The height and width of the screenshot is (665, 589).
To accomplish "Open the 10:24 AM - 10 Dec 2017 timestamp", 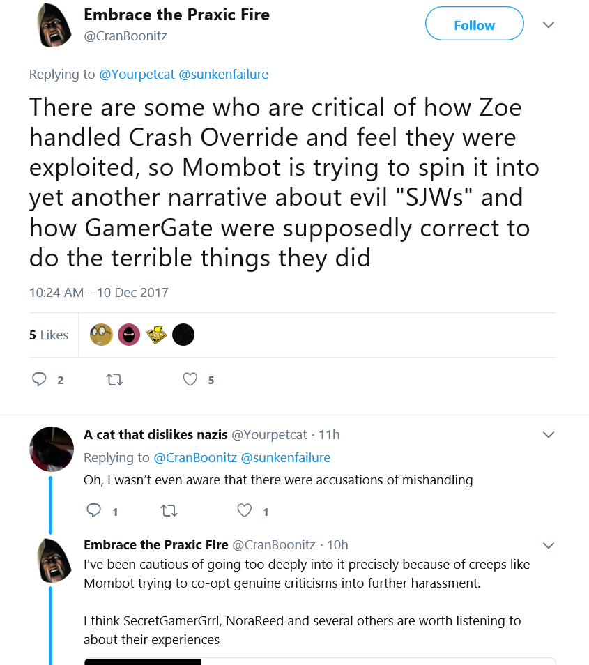I will pos(99,293).
